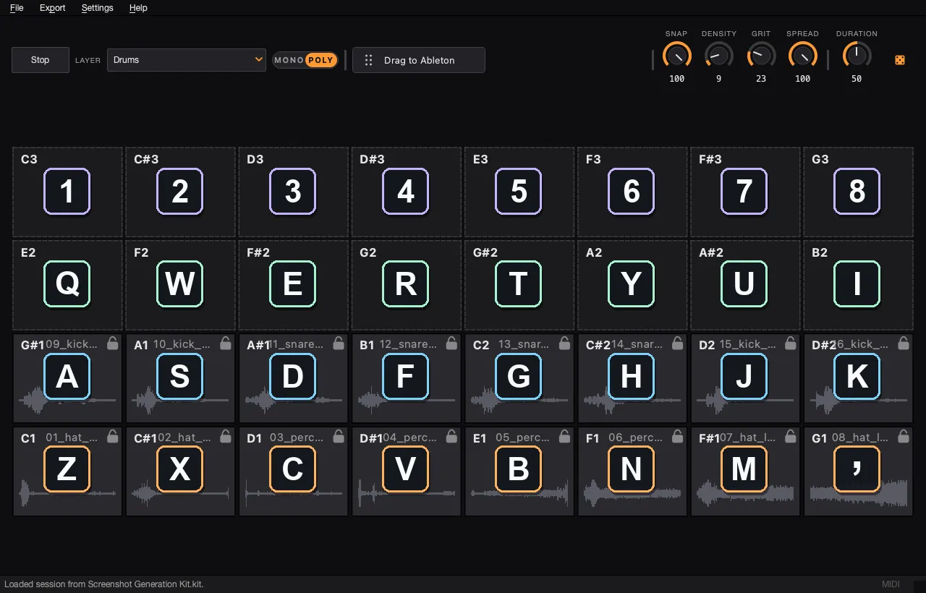Select the G3 pad key 8
Image resolution: width=926 pixels, height=593 pixels.
point(857,192)
